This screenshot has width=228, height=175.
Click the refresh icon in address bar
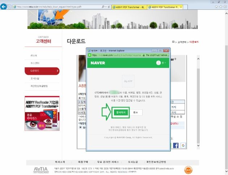pos(109,7)
